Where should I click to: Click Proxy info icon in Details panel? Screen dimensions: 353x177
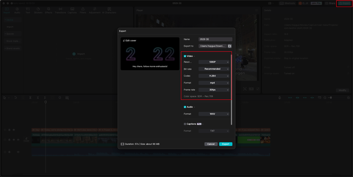[349, 67]
